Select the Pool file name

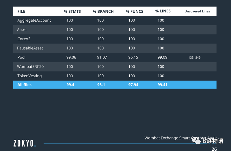[21, 57]
